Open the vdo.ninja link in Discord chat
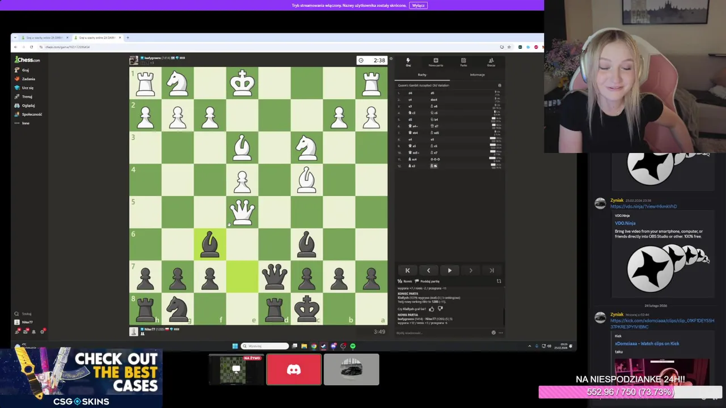 click(643, 206)
